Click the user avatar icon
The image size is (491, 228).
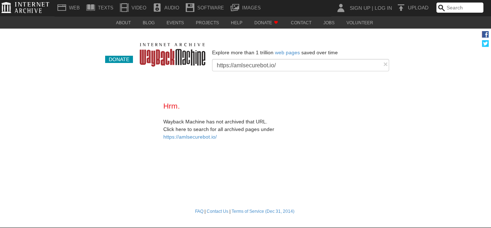click(x=341, y=8)
